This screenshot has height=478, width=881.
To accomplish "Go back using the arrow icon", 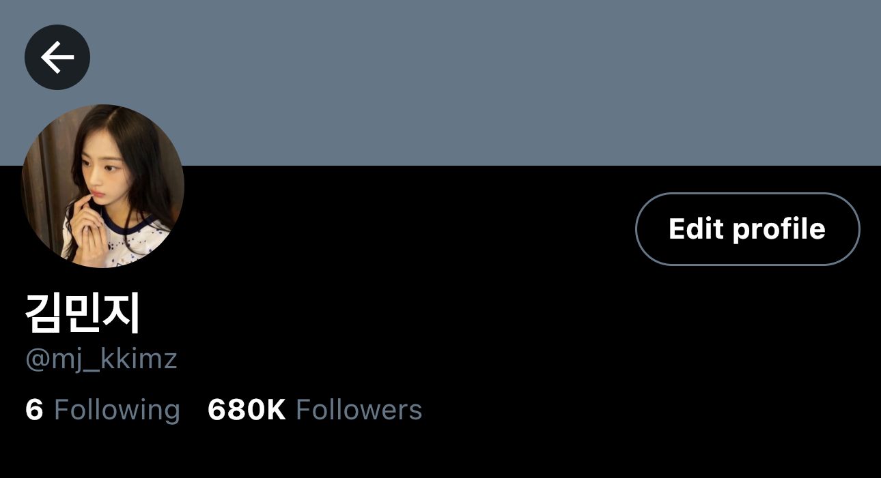I will pyautogui.click(x=57, y=57).
